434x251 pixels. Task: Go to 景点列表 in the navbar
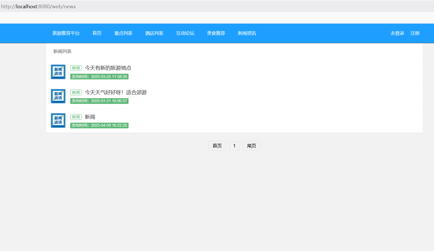click(123, 33)
